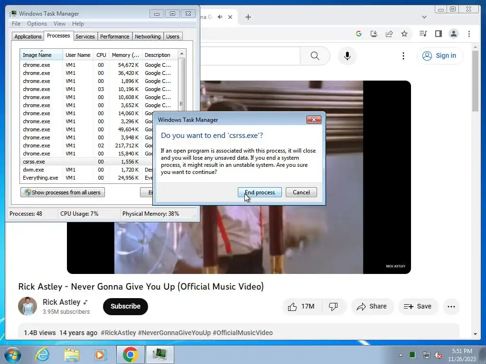This screenshot has height=364, width=486.
Task: Sort processes by CPU column
Action: coord(101,55)
